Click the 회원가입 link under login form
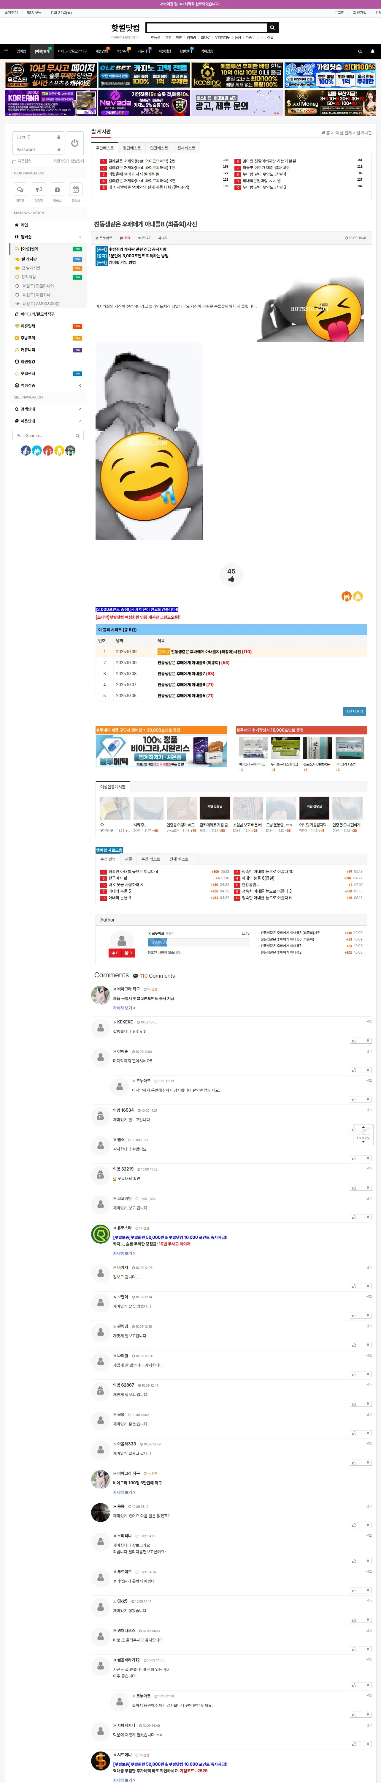Screen dimensions: 381x1783 click(x=60, y=161)
